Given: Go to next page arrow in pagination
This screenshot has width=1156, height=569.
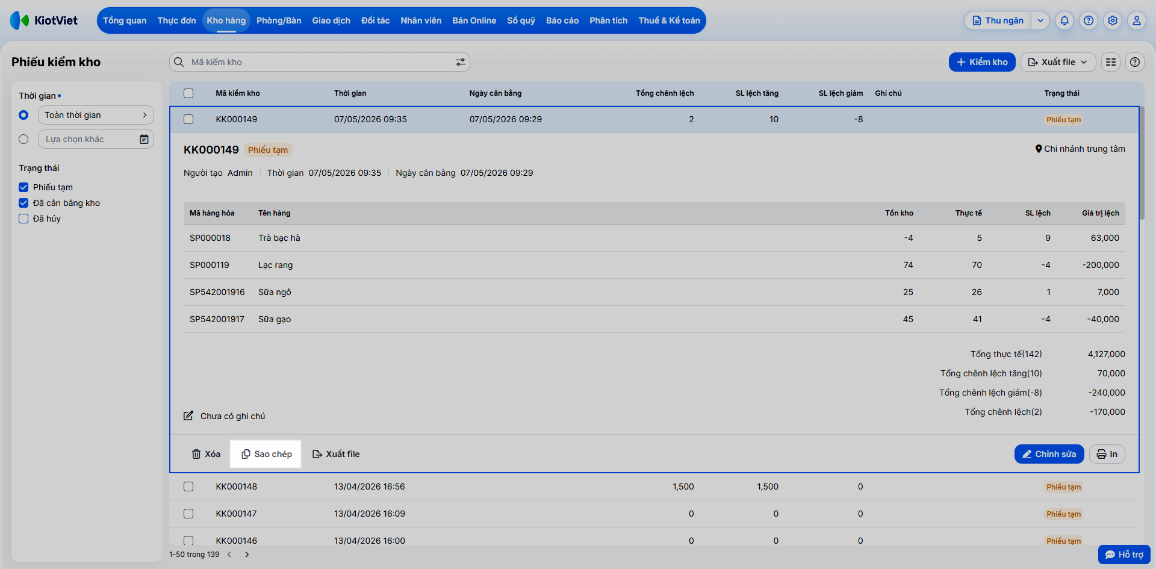Looking at the screenshot, I should (247, 555).
